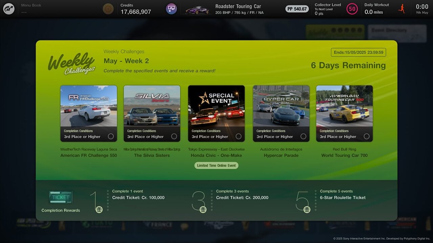Click Credit Ticket: Cr. 100,000 reward
Image resolution: width=433 pixels, height=243 pixels.
pyautogui.click(x=138, y=197)
